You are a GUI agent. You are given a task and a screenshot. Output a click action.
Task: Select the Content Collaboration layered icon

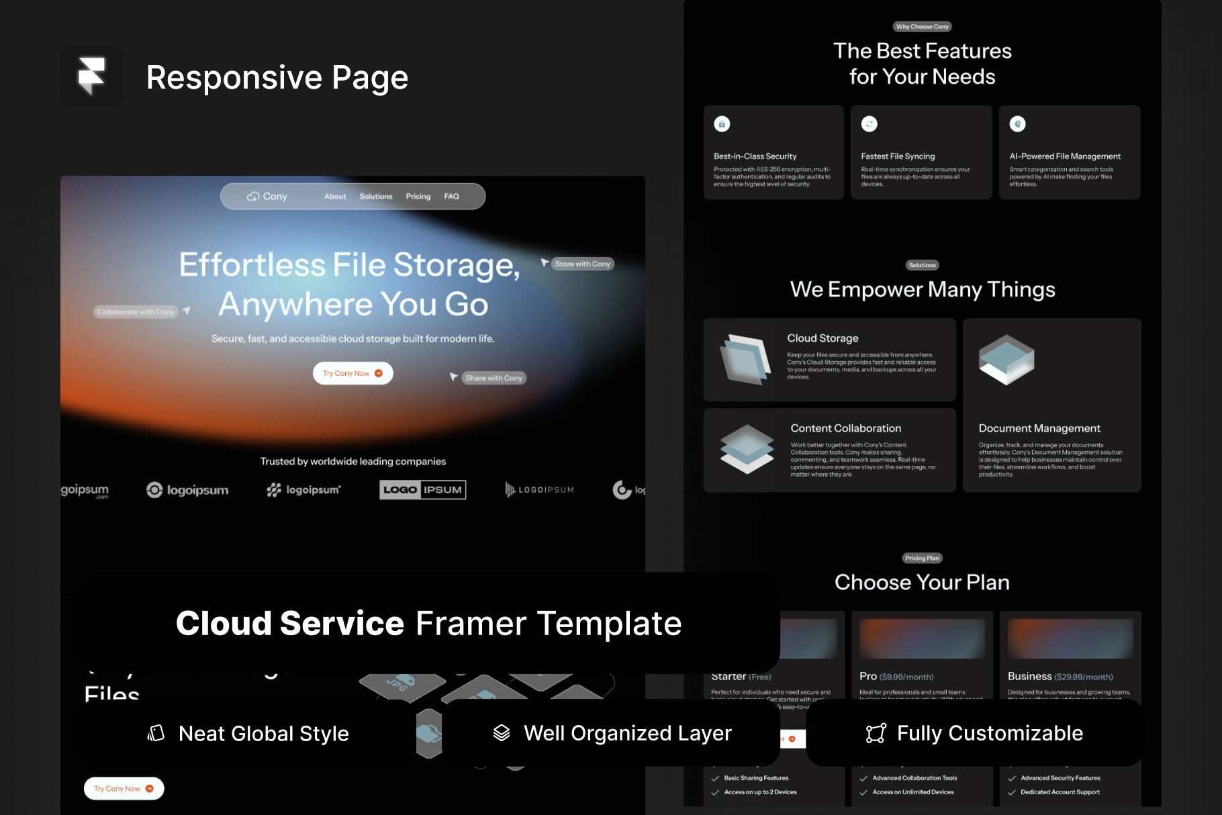point(747,449)
